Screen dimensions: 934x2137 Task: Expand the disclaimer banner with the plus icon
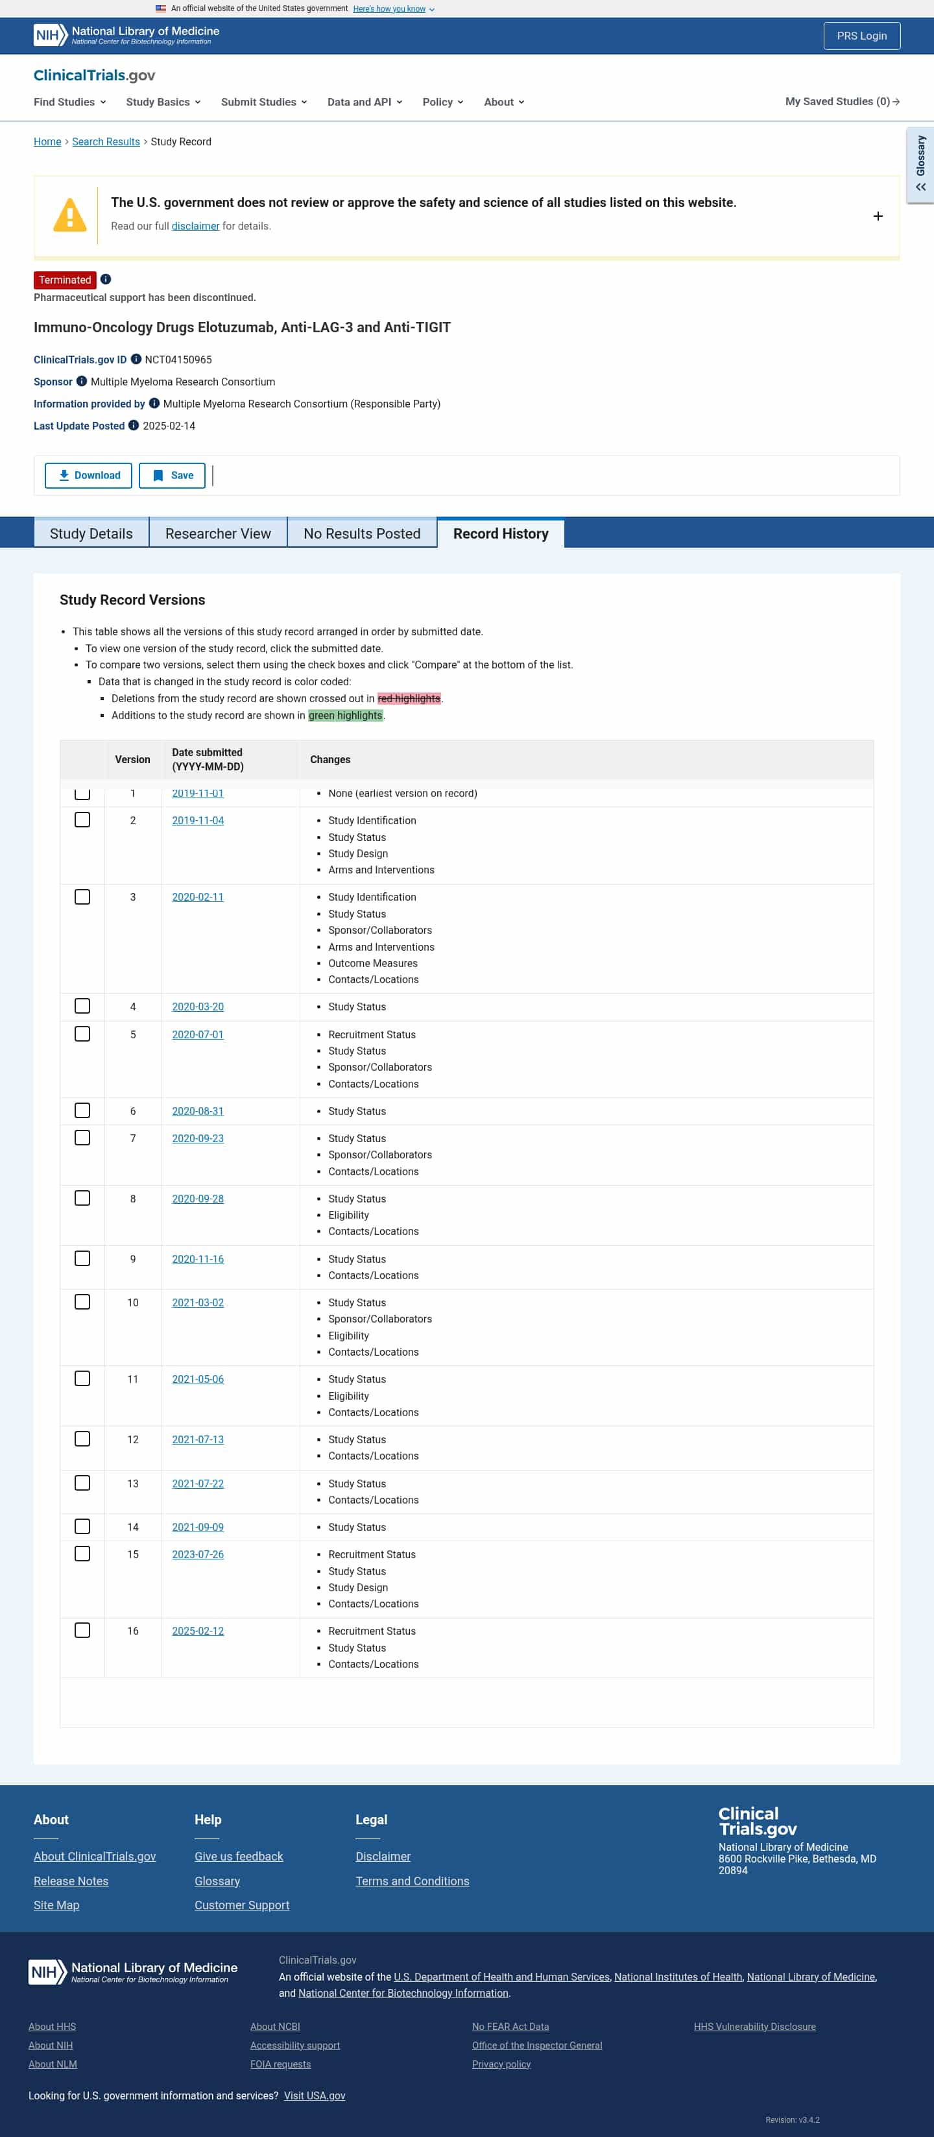tap(878, 215)
